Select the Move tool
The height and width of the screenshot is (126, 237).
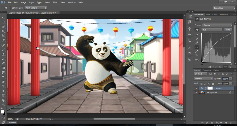[3, 18]
